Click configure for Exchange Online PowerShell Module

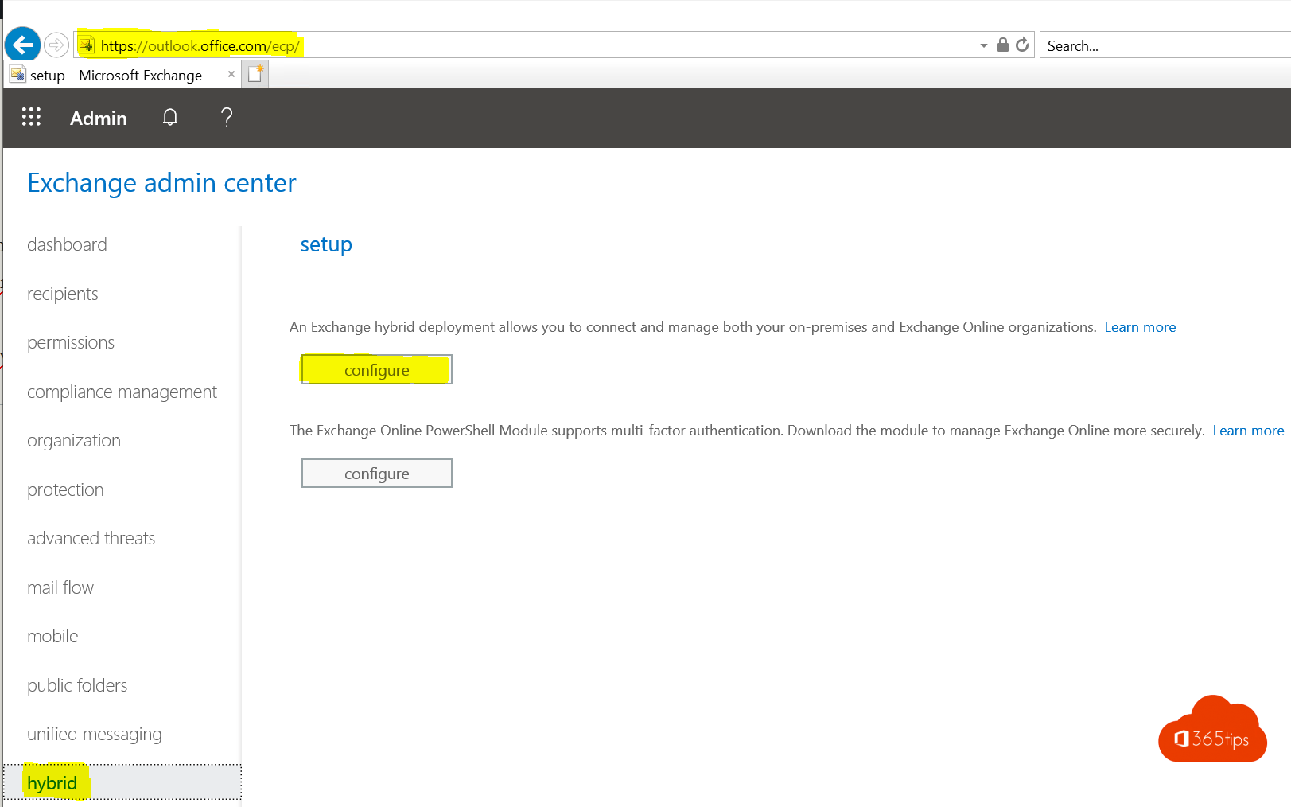[377, 473]
